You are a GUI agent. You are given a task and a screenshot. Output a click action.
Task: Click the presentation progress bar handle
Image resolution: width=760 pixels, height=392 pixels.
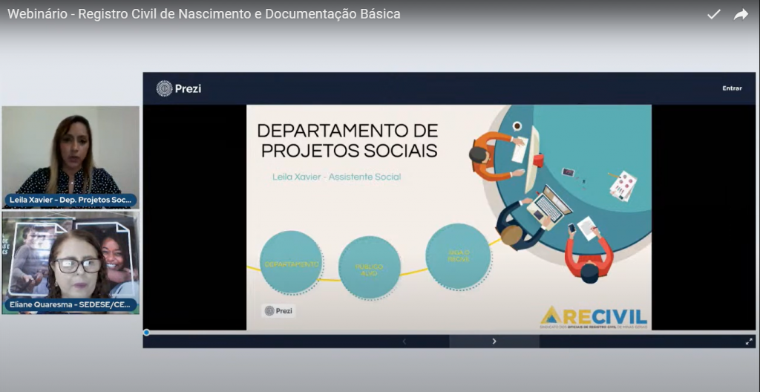(x=146, y=332)
